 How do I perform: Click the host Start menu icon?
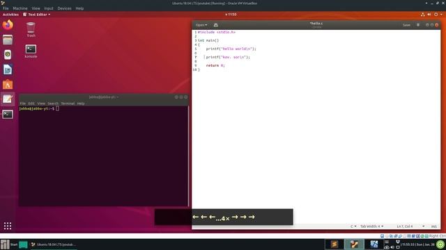coord(5,244)
